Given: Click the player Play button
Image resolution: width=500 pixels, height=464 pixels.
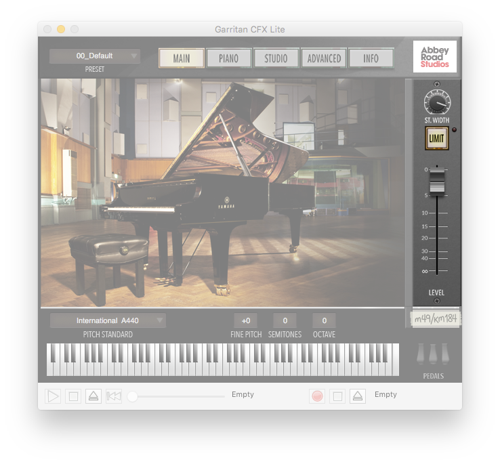Looking at the screenshot, I should [53, 396].
